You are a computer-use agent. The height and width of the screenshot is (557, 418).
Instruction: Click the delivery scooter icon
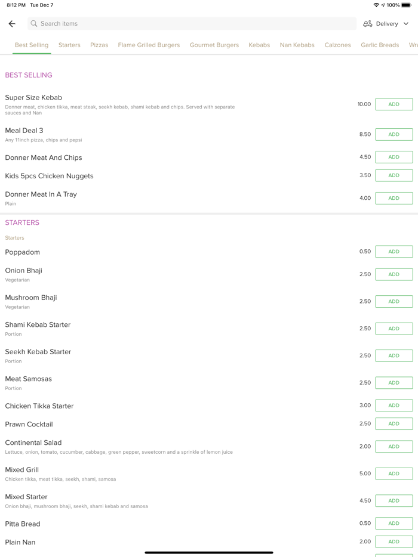pyautogui.click(x=368, y=24)
